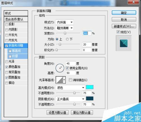Click the 高度 field showing 50
141x122 pixels.
pyautogui.click(x=70, y=73)
